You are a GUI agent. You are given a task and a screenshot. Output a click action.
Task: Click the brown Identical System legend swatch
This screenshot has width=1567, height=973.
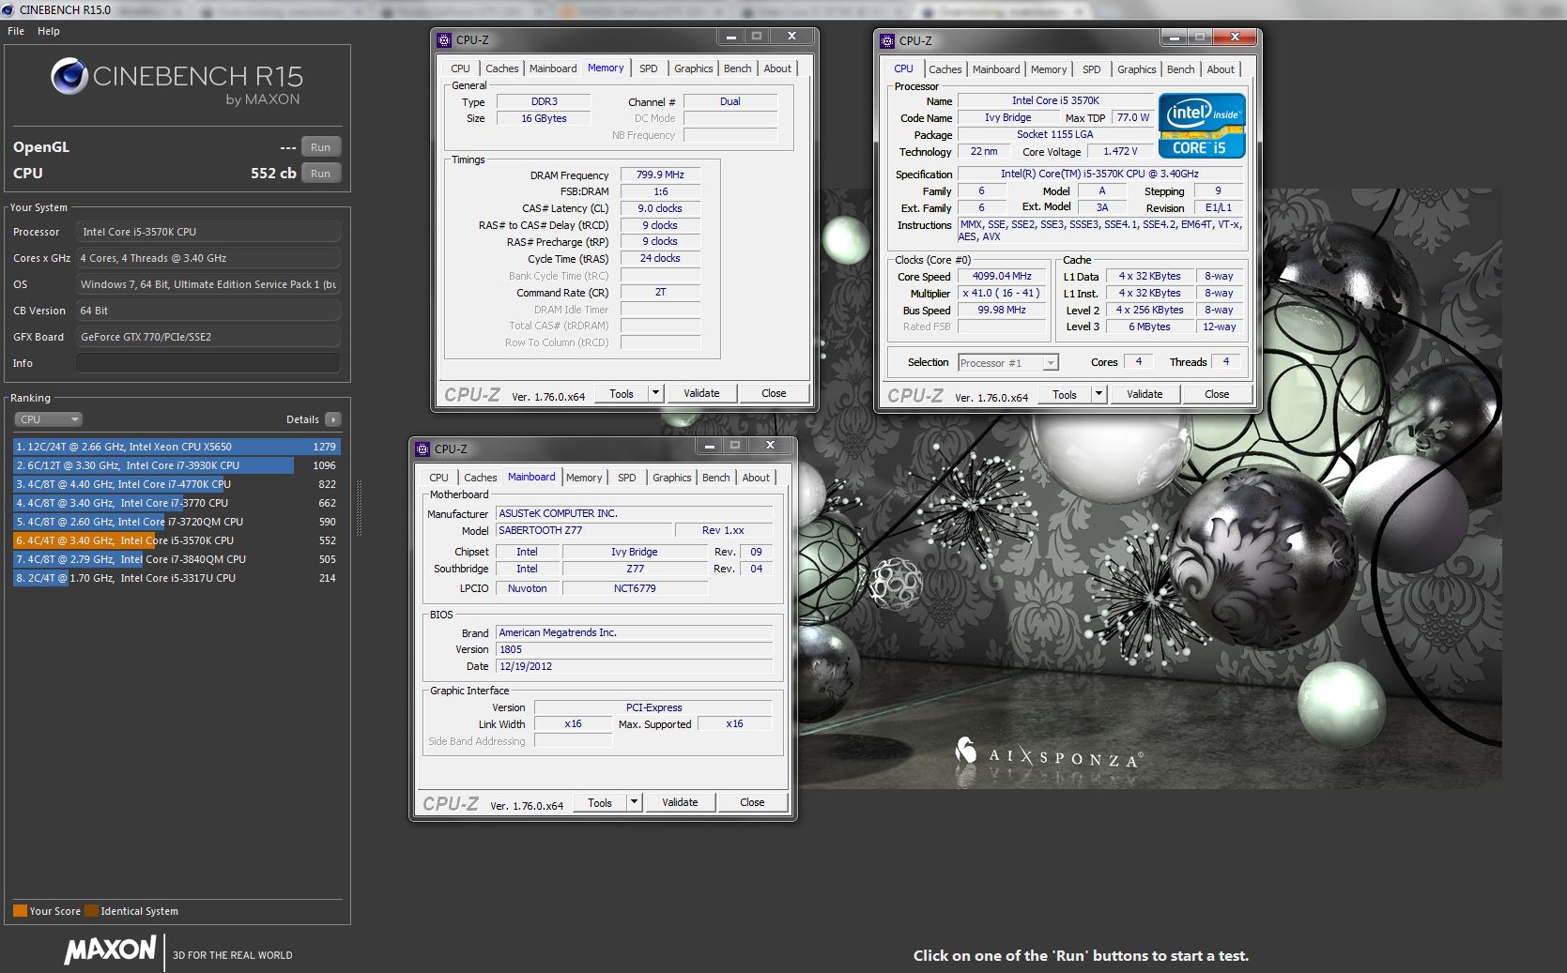91,911
